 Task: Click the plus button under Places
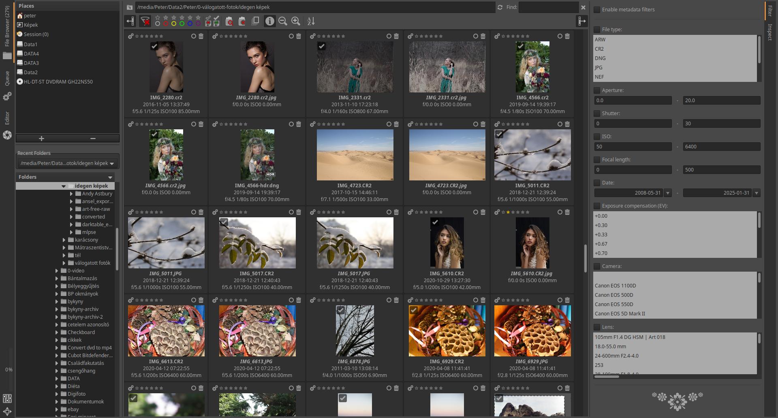pos(41,139)
